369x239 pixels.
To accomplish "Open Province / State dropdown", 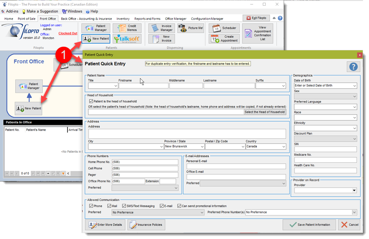I will [x=202, y=146].
